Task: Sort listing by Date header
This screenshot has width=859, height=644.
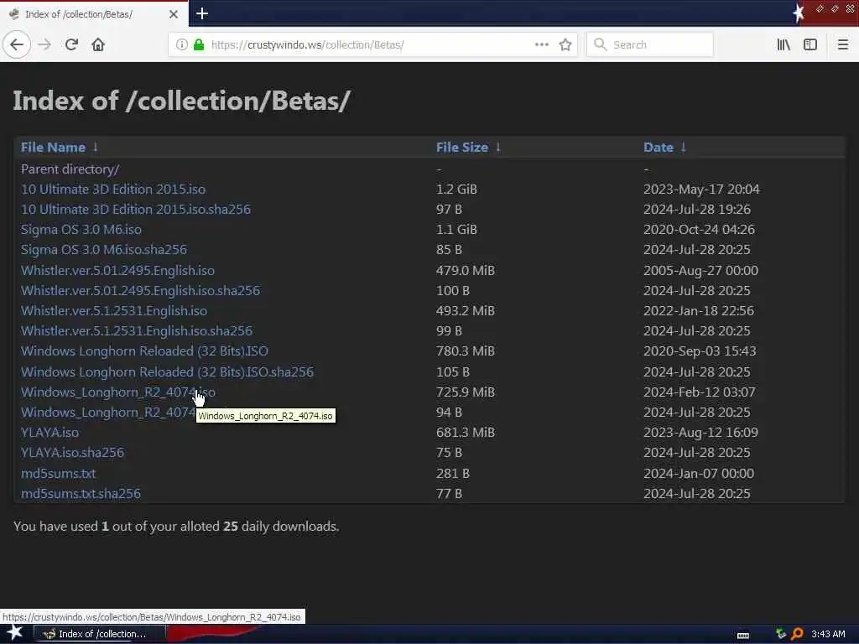Action: click(x=658, y=147)
